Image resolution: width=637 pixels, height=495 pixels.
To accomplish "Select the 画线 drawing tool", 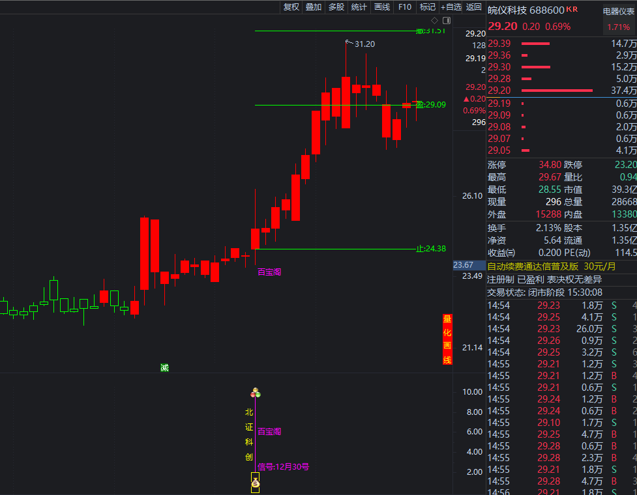I will point(382,7).
